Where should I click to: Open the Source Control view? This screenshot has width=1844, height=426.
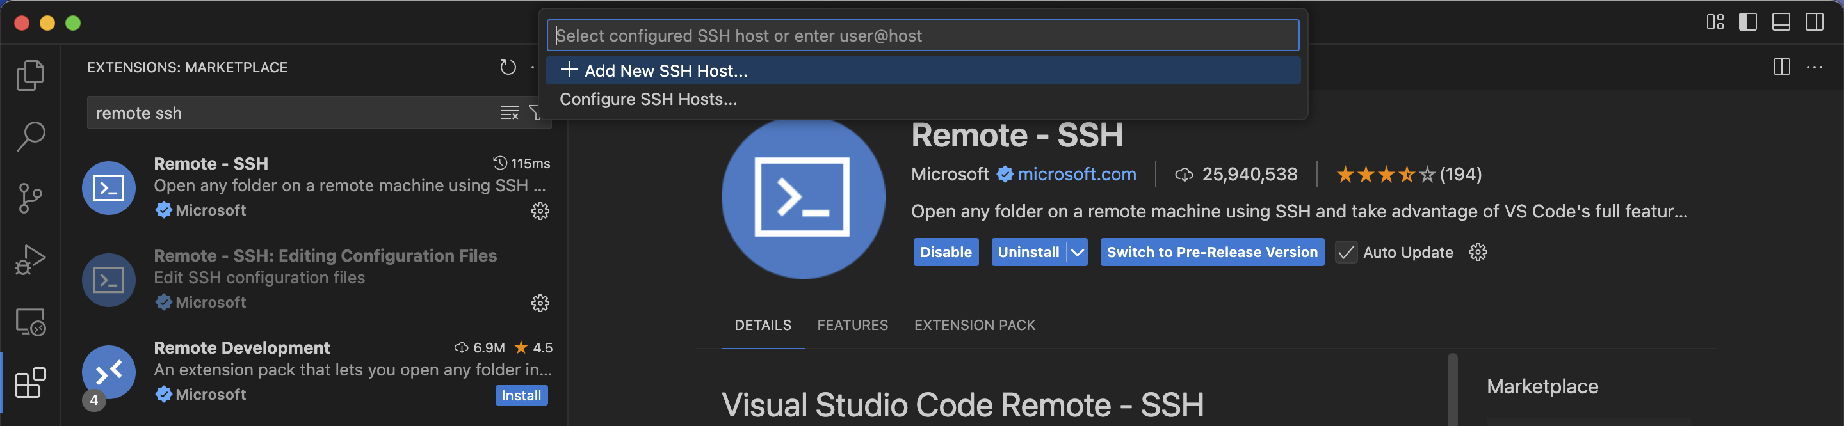point(30,198)
